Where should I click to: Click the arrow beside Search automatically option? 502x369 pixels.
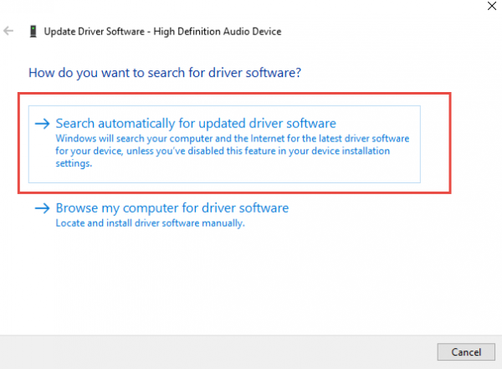point(43,124)
